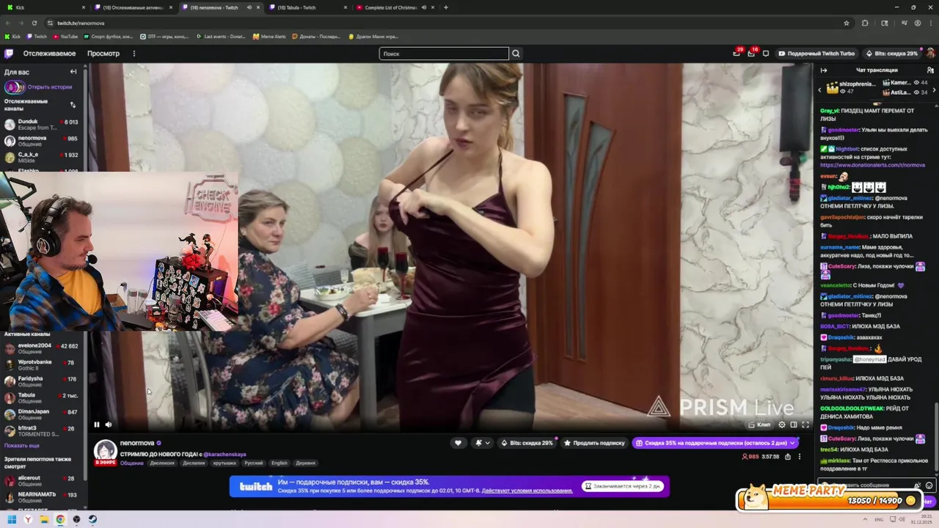Click top navigation Bits: скидка 29%
Image resolution: width=939 pixels, height=528 pixels.
(x=891, y=54)
